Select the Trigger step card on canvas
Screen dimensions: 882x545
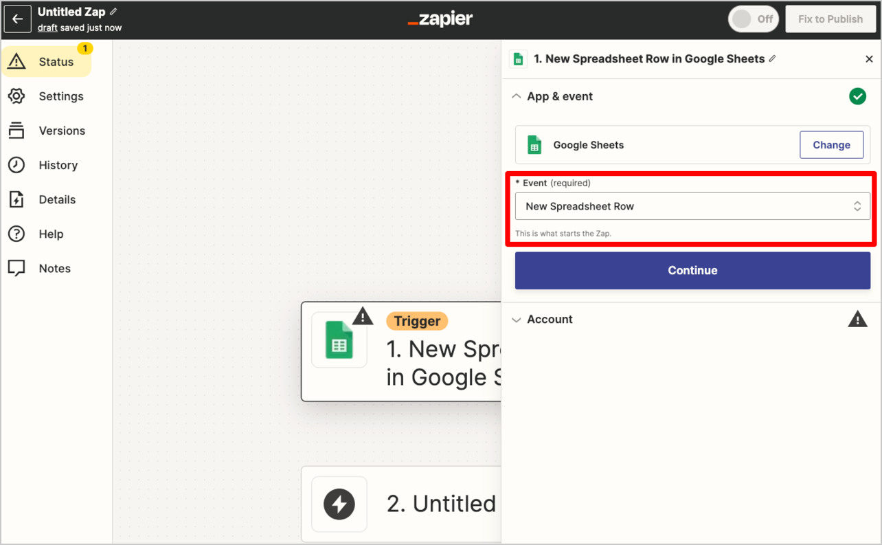[401, 351]
